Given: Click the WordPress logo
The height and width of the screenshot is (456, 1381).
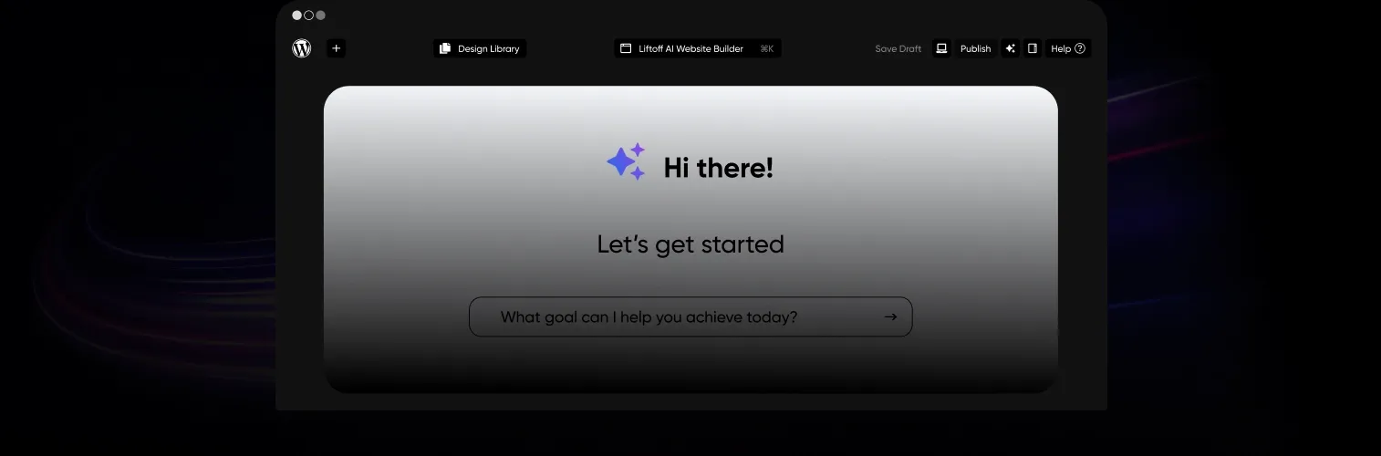Looking at the screenshot, I should (x=301, y=49).
